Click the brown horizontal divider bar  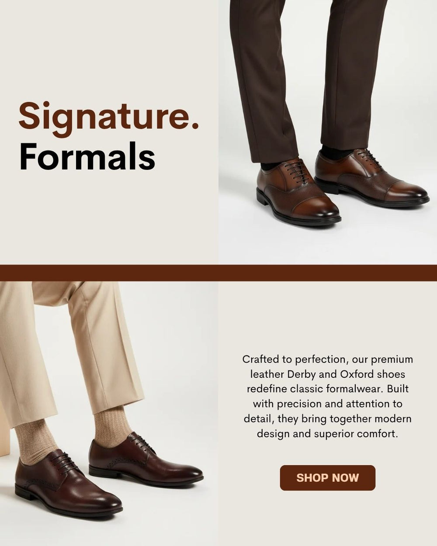(x=218, y=273)
